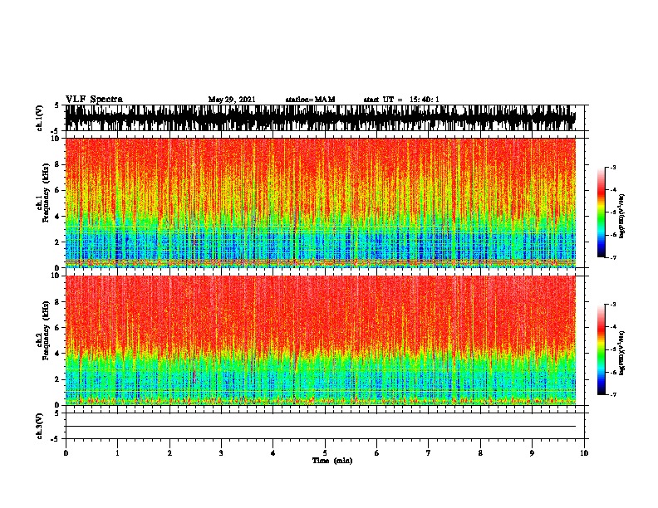Click time axis tick label "2"
658x508 pixels.
[169, 453]
